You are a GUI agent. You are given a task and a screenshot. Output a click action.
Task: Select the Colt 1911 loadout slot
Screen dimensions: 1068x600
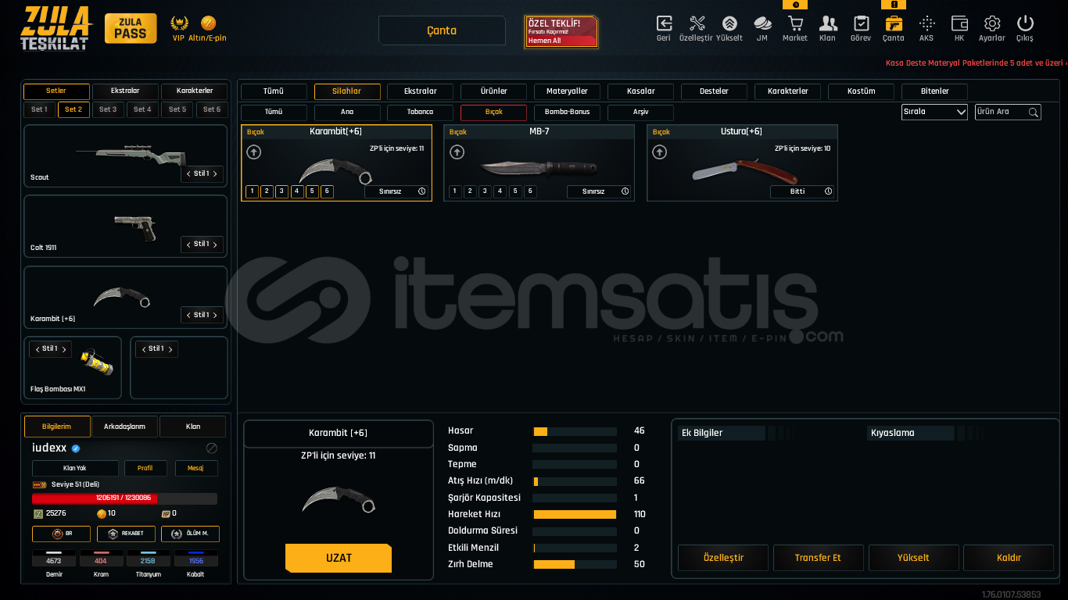[x=125, y=227]
